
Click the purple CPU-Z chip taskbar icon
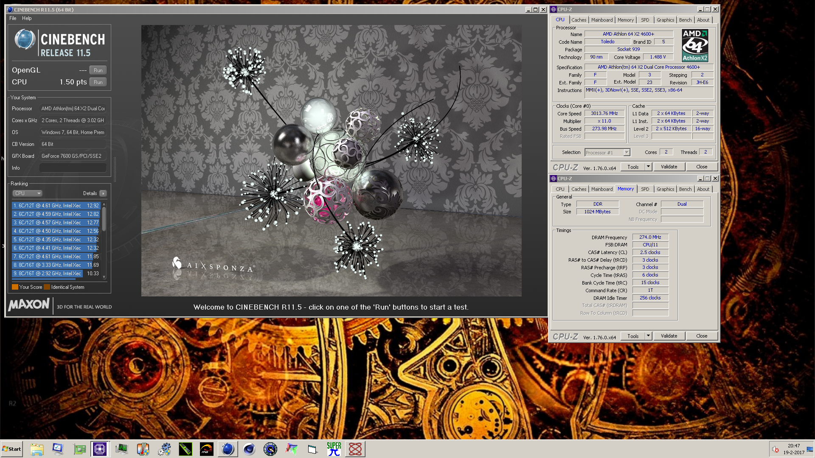(x=100, y=449)
